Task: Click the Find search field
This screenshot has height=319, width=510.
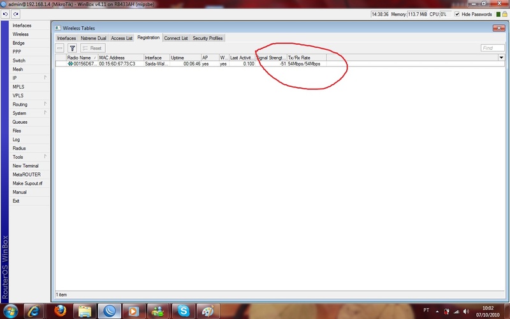Action: click(x=492, y=48)
